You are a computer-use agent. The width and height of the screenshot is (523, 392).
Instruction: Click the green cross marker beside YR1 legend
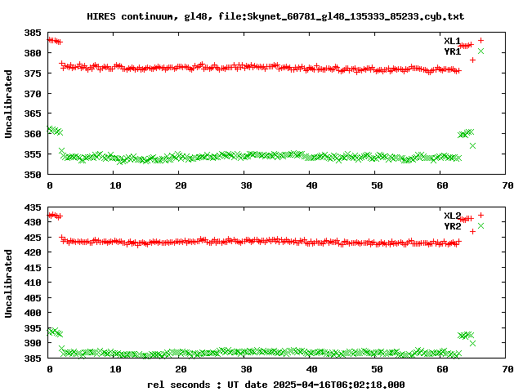click(481, 51)
